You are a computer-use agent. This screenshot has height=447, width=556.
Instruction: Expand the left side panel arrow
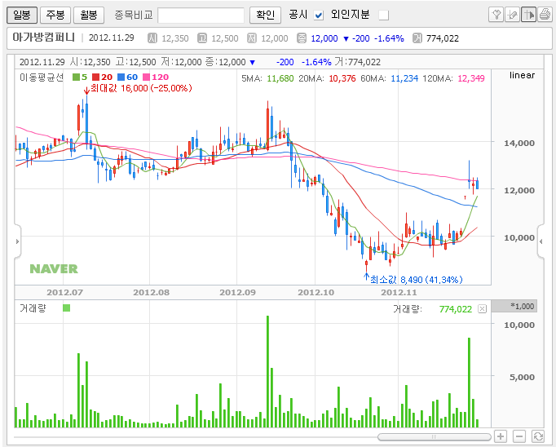click(18, 241)
